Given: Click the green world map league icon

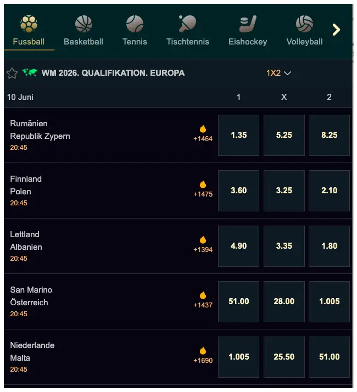Looking at the screenshot, I should (30, 73).
